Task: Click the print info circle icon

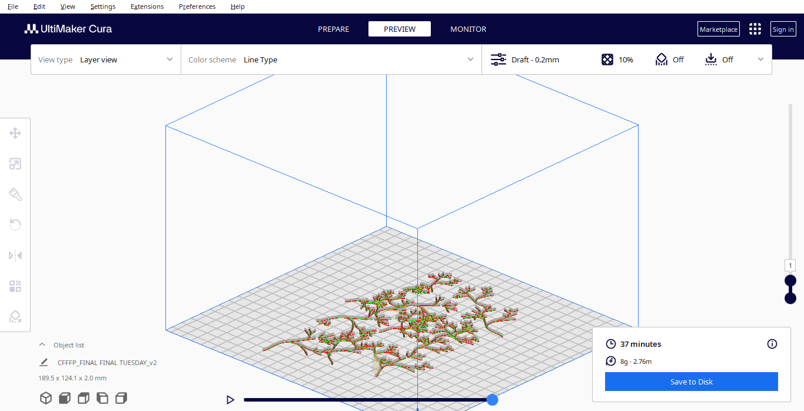Action: coord(772,344)
